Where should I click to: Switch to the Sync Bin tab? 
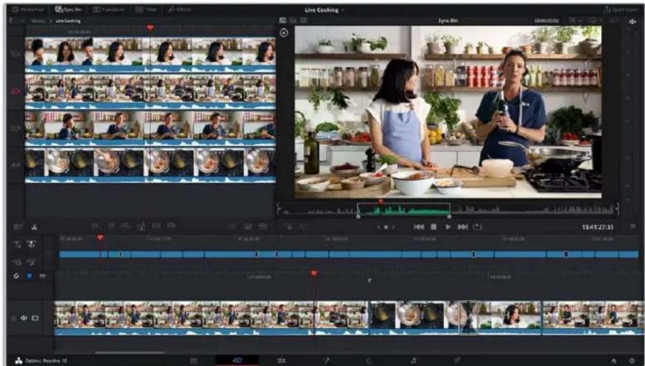click(x=67, y=9)
